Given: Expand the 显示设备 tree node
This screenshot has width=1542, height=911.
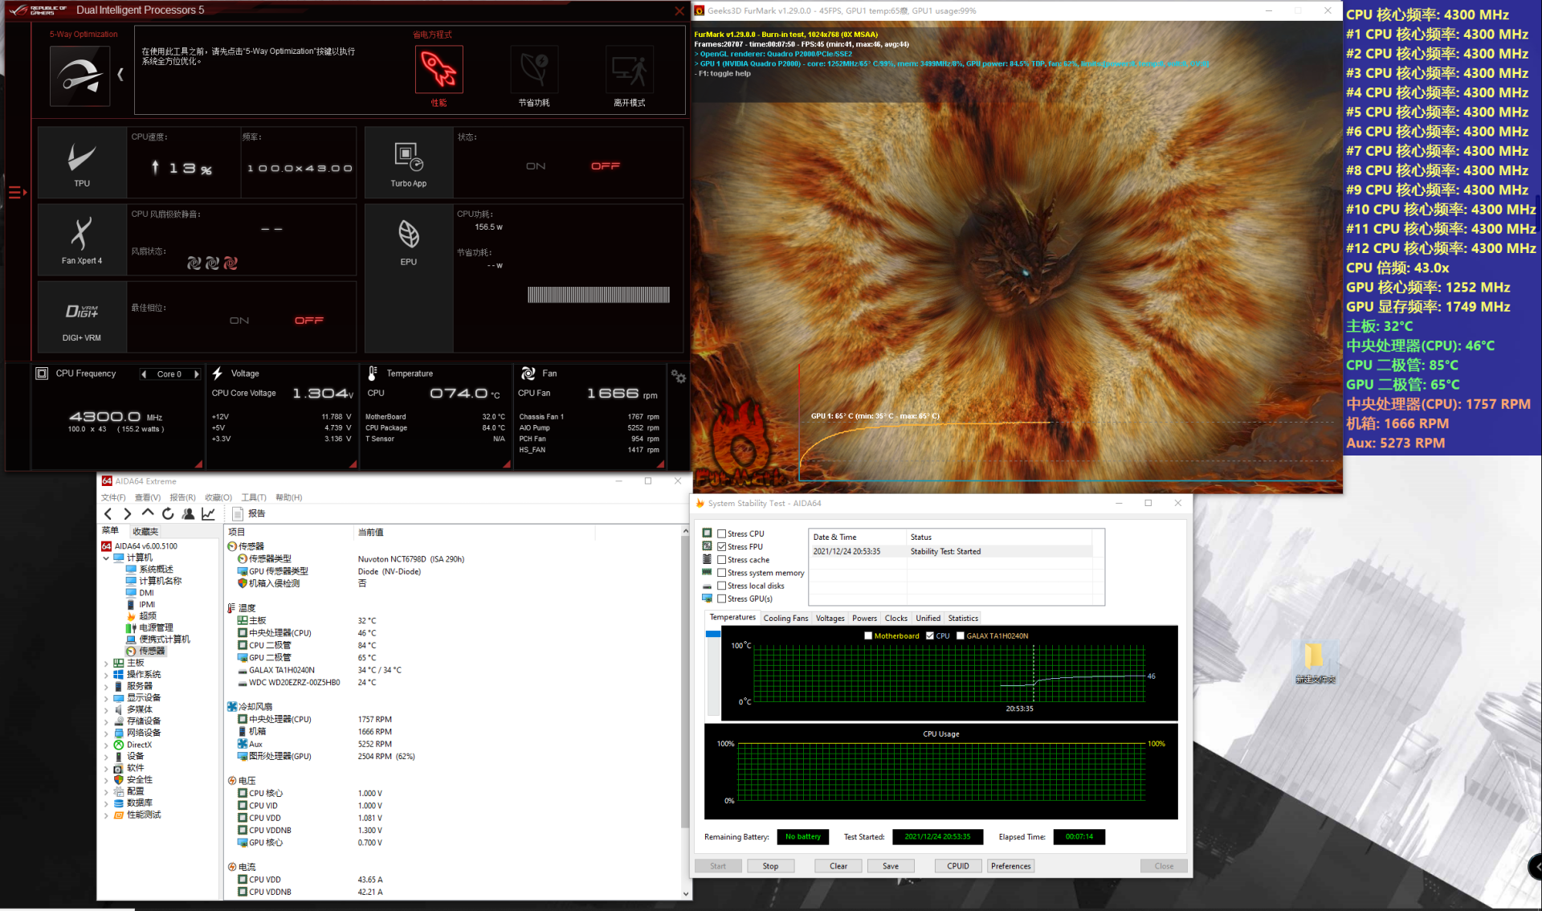Looking at the screenshot, I should pos(106,698).
